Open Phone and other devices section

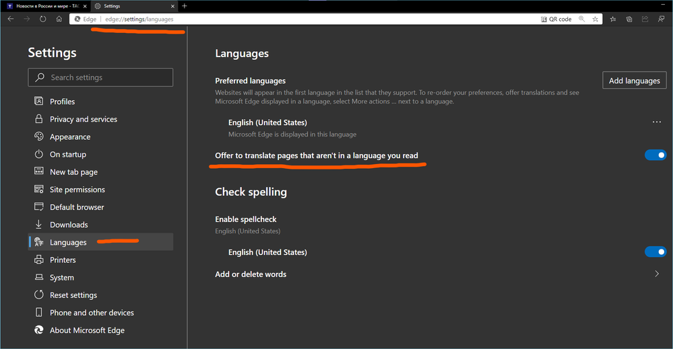(x=100, y=313)
